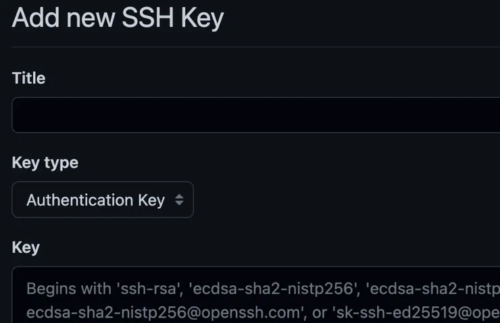Click the Title field label
Screen dimensions: 500x323
[x=28, y=78]
